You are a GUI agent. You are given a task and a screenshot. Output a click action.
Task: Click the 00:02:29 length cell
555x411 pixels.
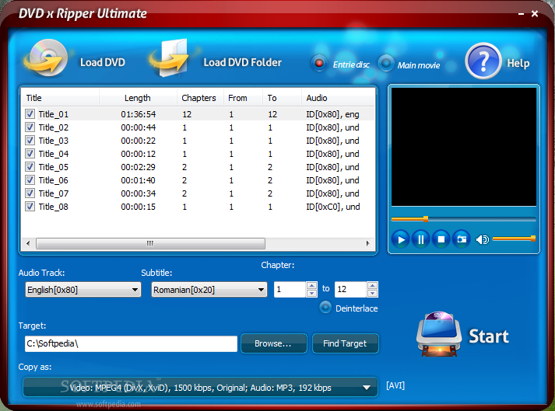139,167
